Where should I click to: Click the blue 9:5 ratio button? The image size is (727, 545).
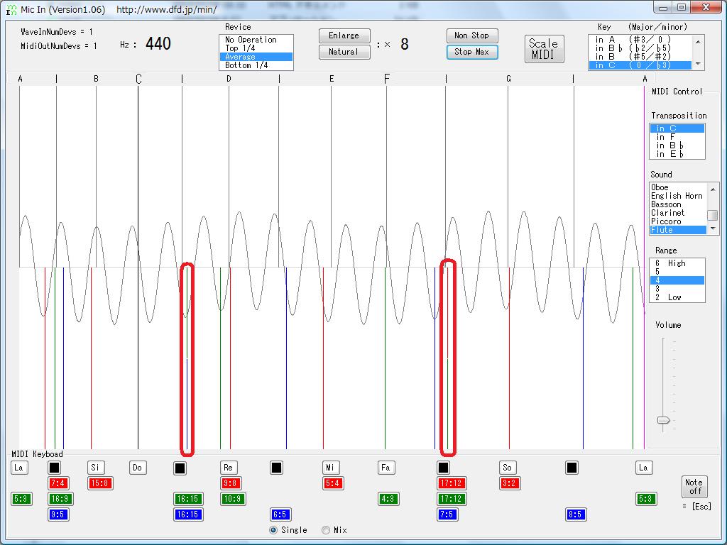[58, 514]
